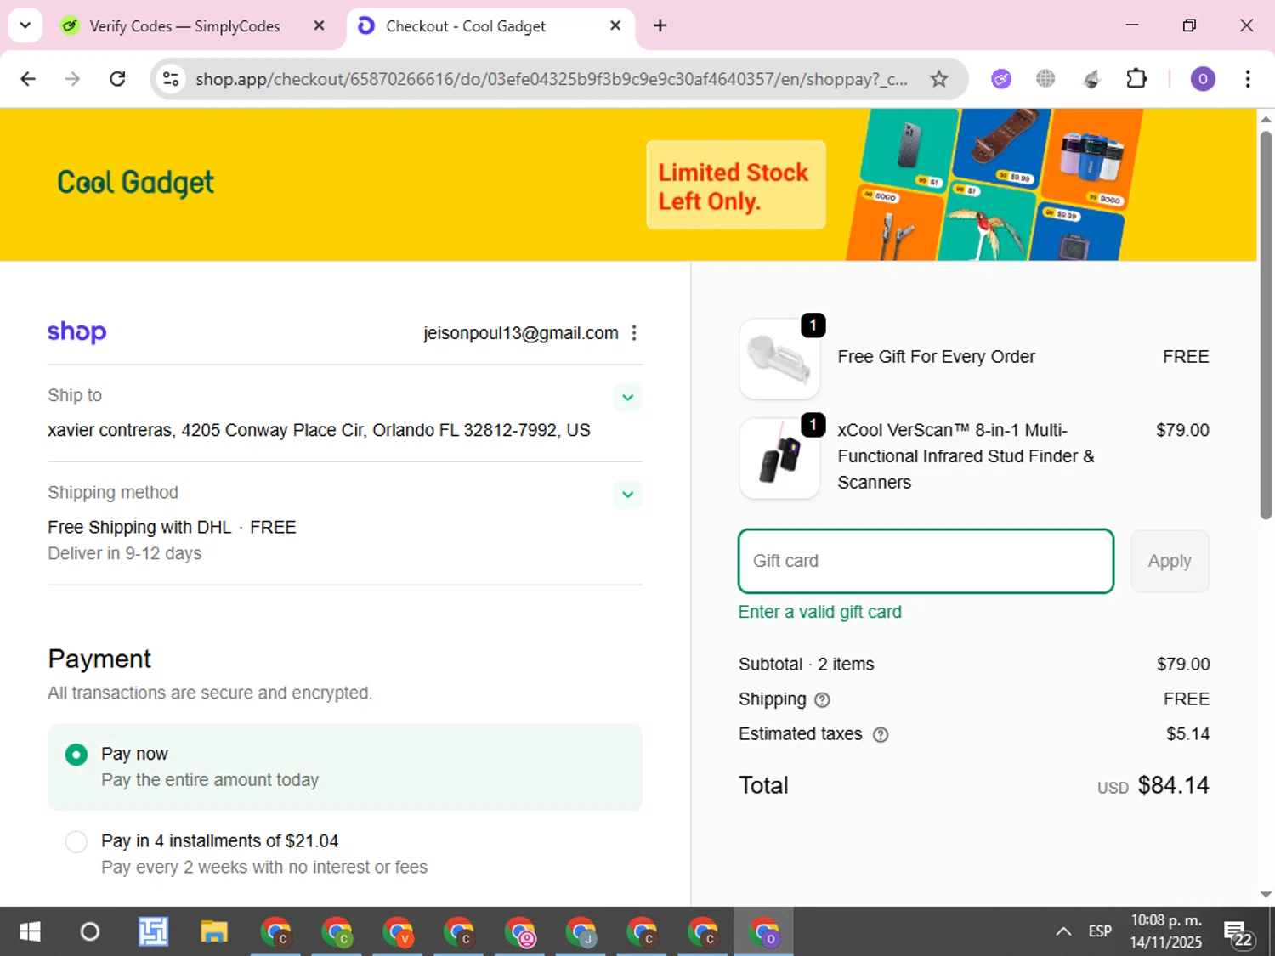Open the Windows Start menu
This screenshot has width=1275, height=956.
30,932
